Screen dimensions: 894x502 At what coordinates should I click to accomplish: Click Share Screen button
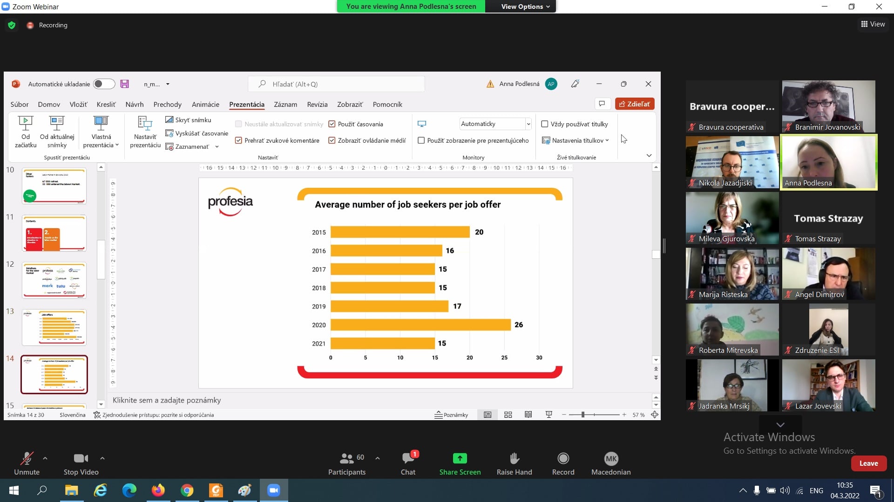[x=460, y=463]
